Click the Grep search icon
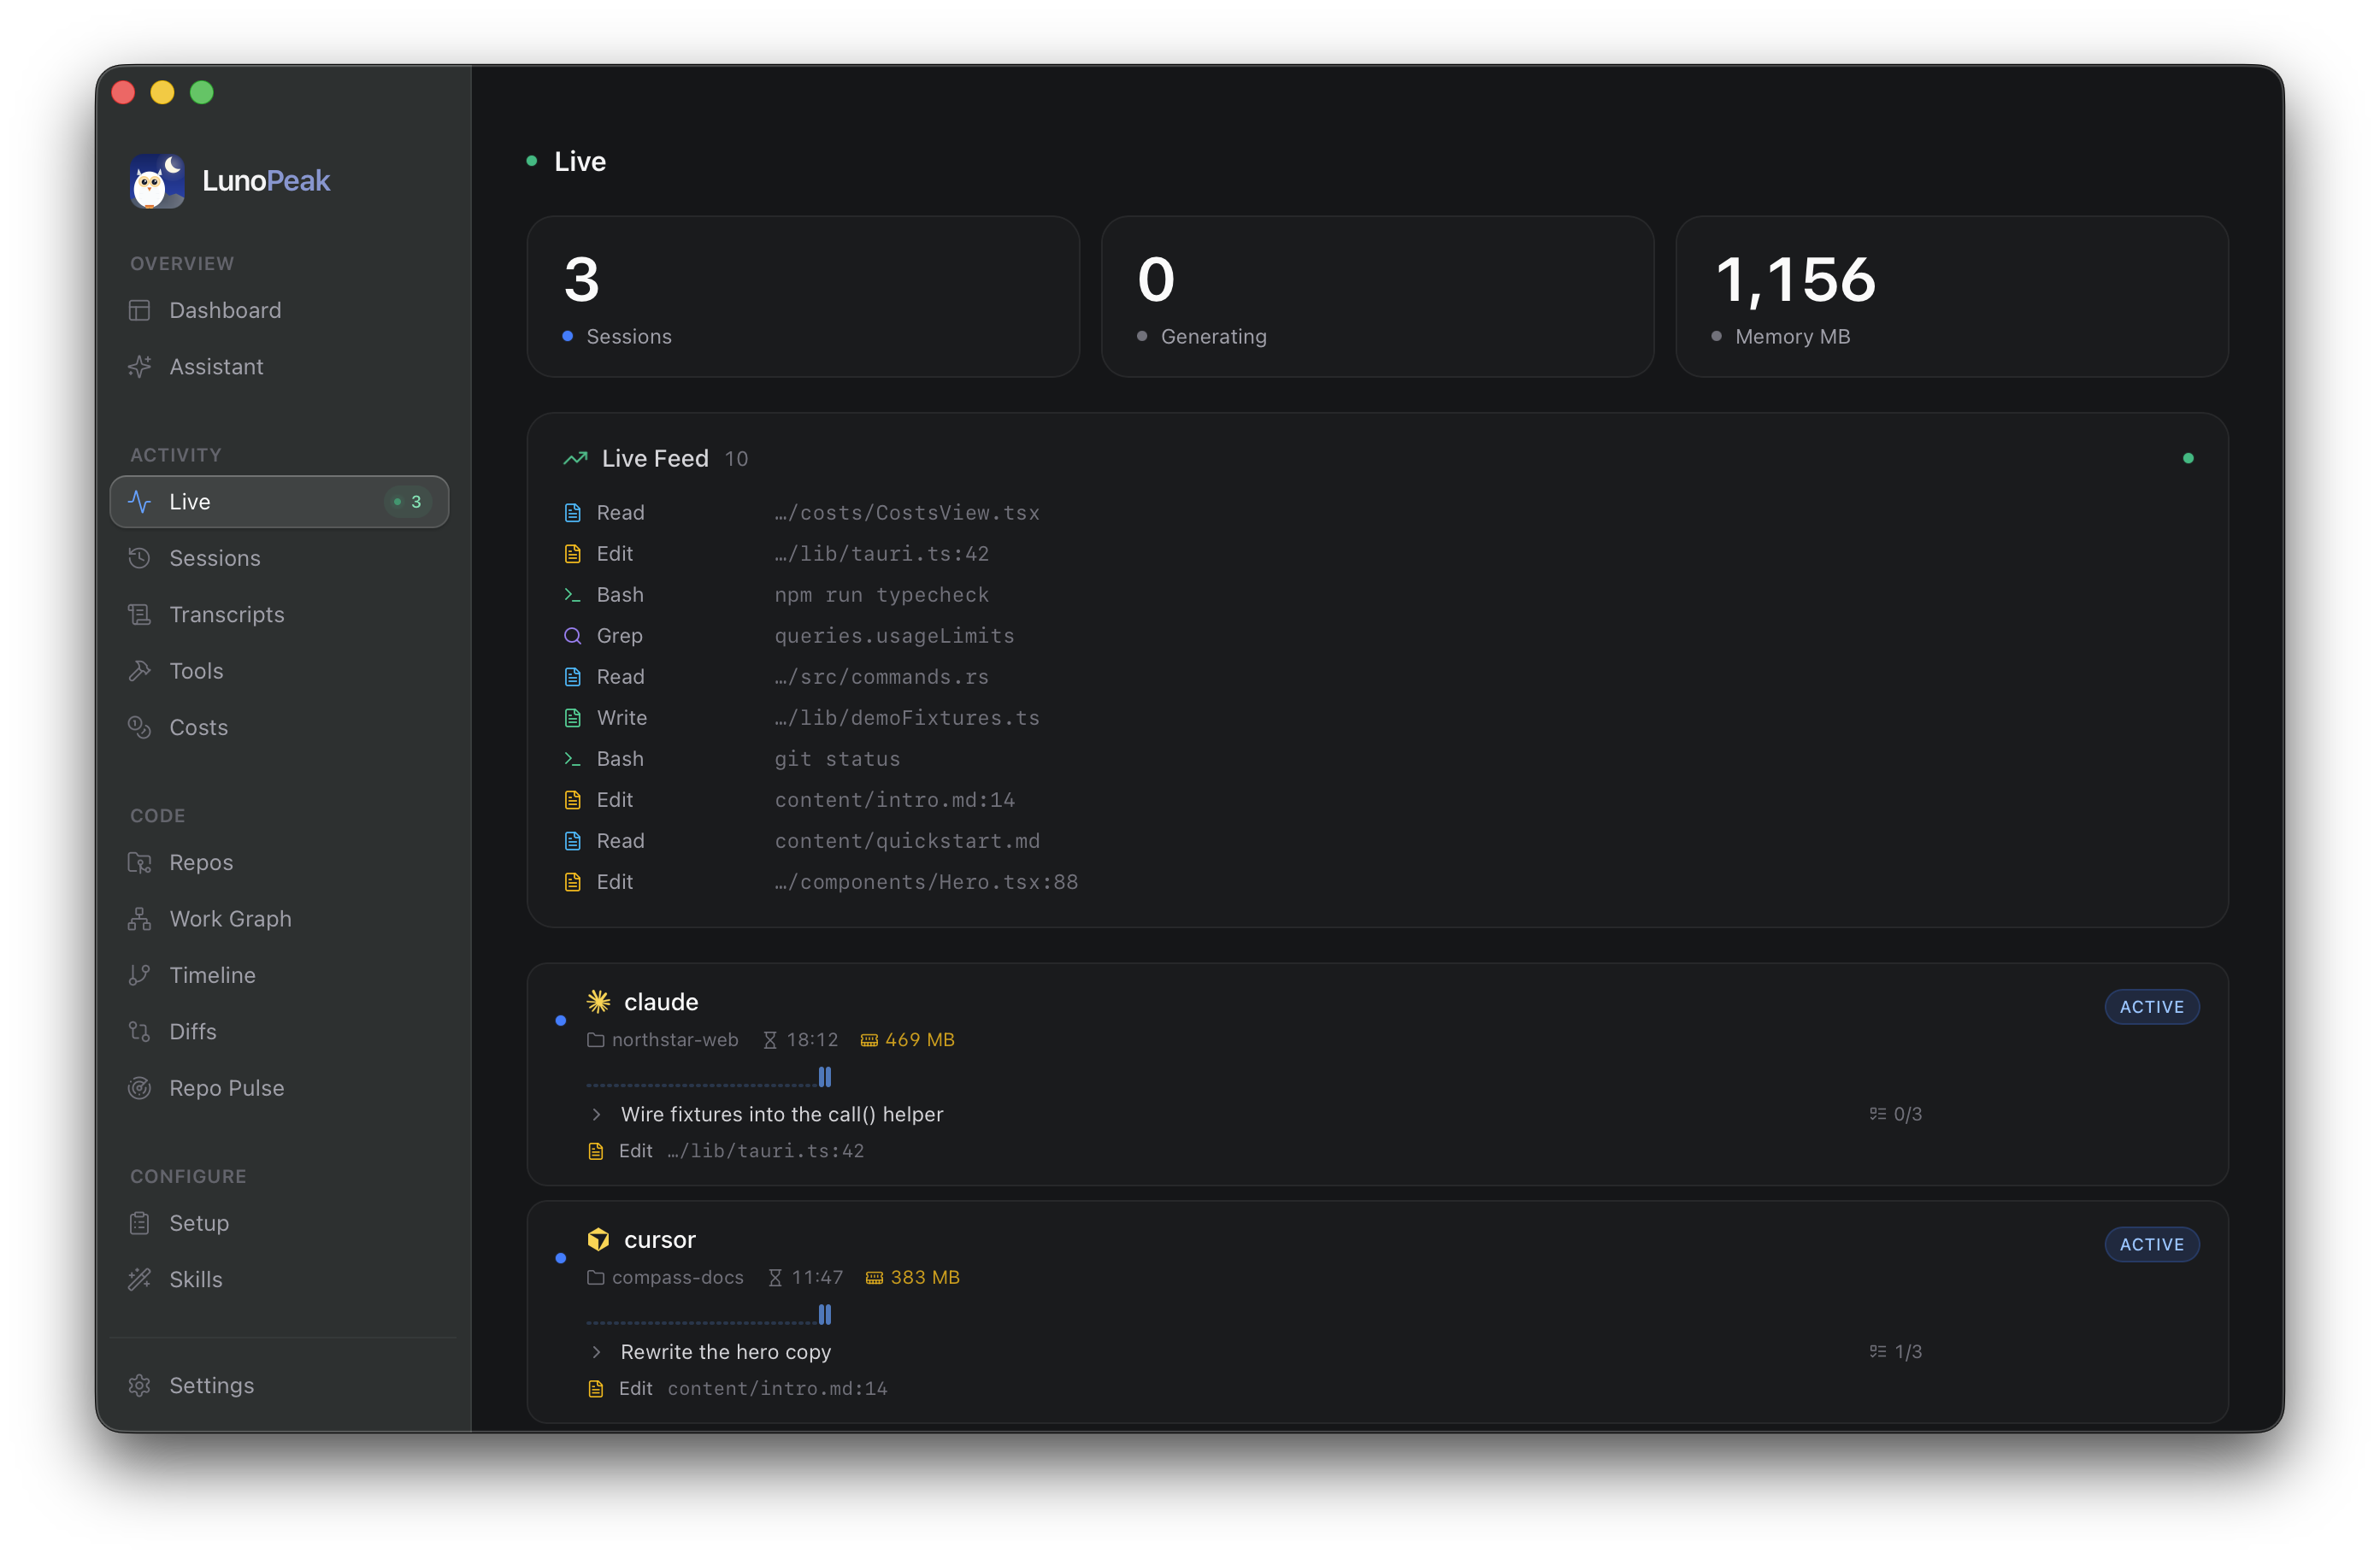Screen dimensions: 2380x1559 (573, 636)
